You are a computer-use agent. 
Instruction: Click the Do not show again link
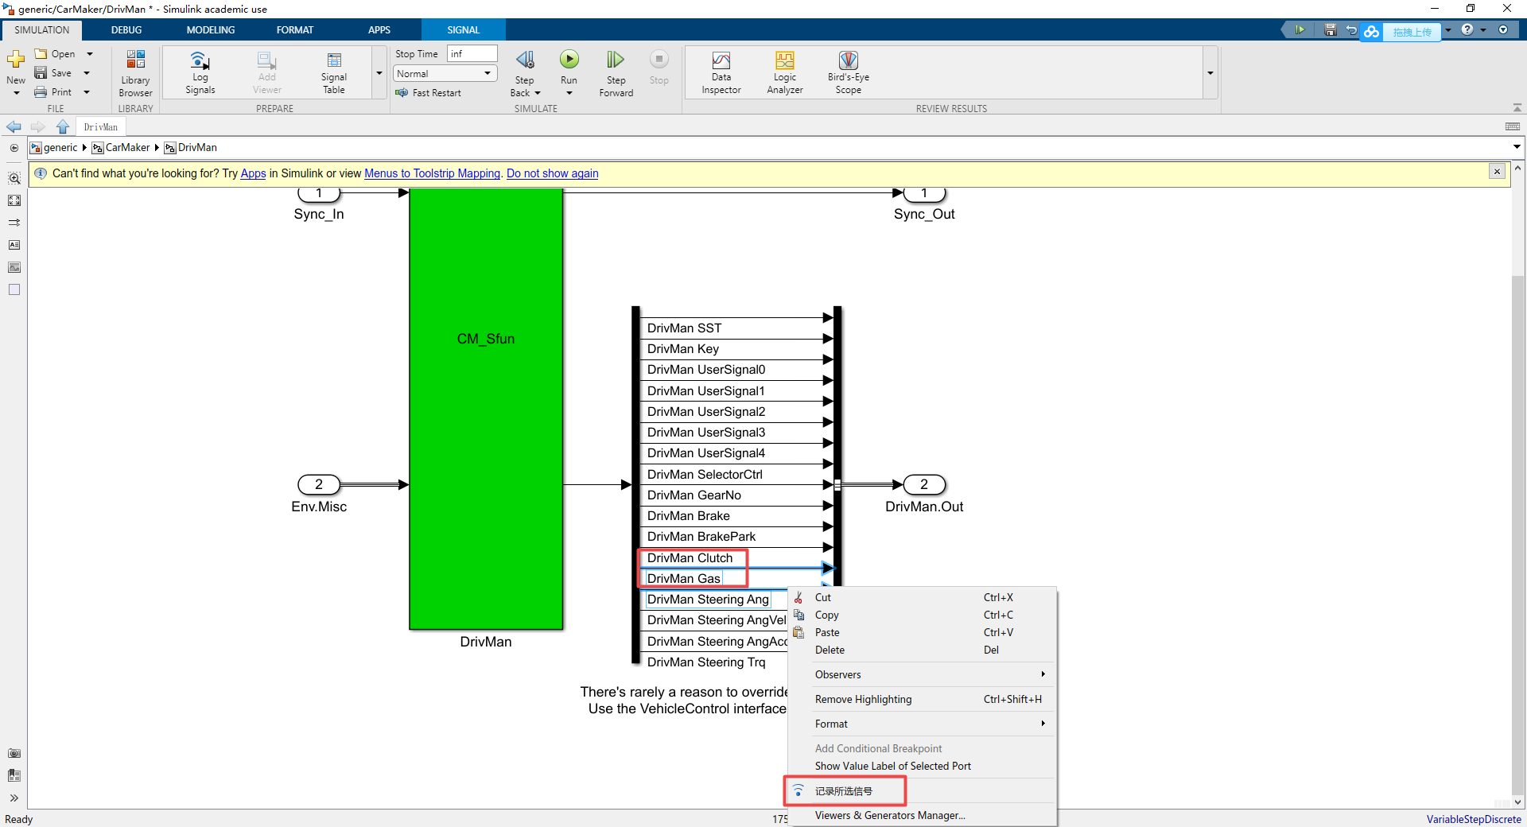click(x=552, y=173)
